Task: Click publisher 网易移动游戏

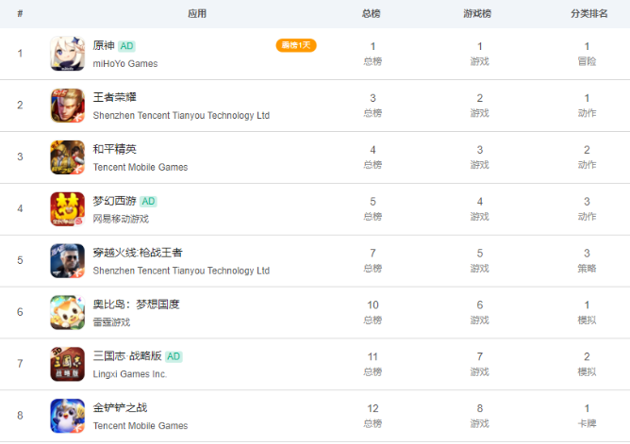Action: [121, 219]
